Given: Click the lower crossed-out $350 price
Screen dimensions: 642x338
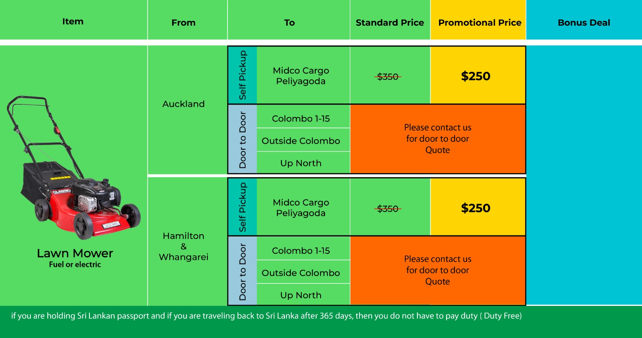Looking at the screenshot, I should (x=388, y=208).
